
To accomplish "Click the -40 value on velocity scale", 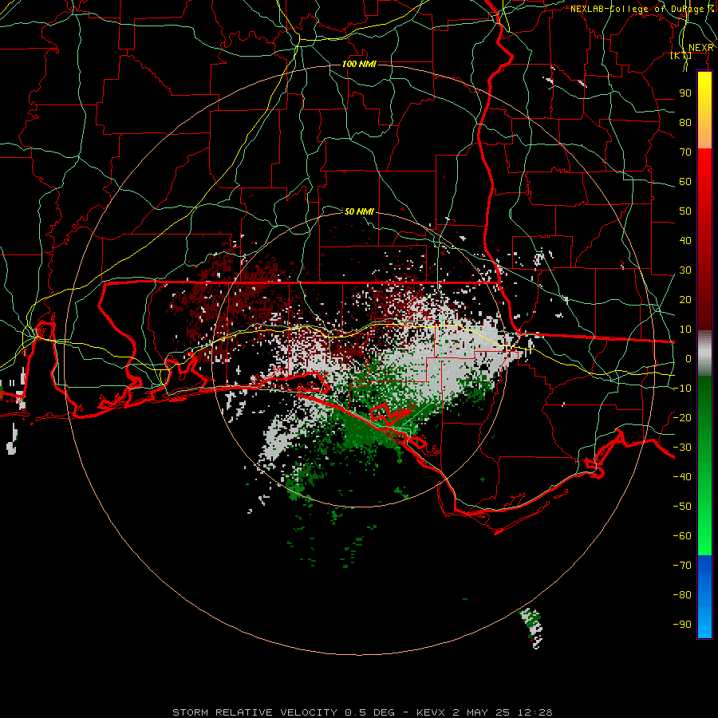I will click(683, 477).
